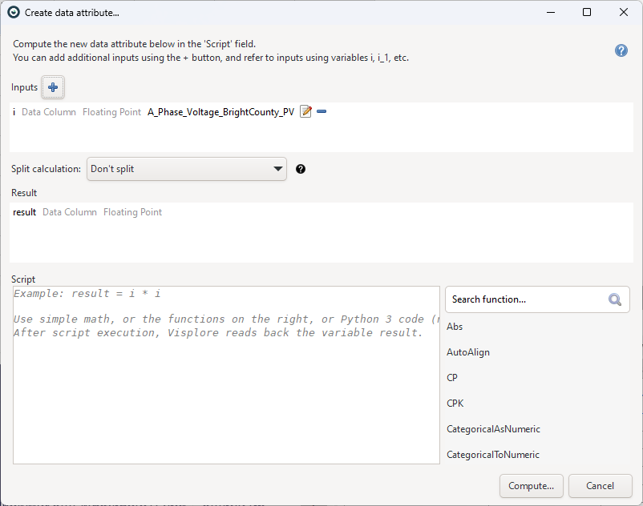Image resolution: width=643 pixels, height=506 pixels.
Task: Click A_Phase_Voltage_BrightCounty_PV input name
Action: (221, 112)
